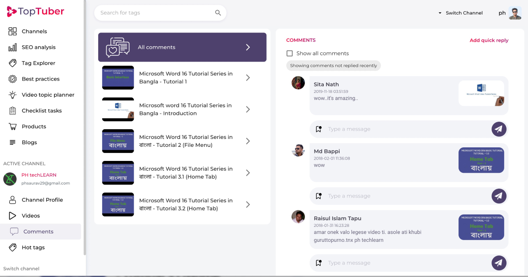Open Products page link

[x=34, y=126]
